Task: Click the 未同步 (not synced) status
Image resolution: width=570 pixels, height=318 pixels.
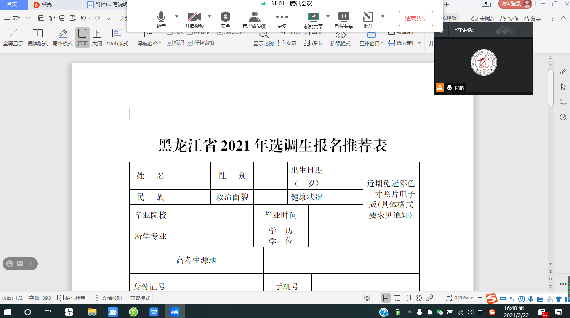Action: tap(483, 19)
